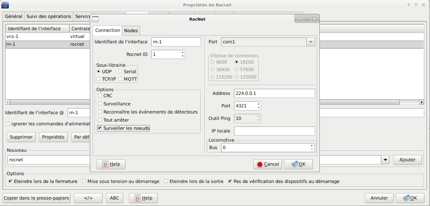Select the Serial sub-library radio button

tap(120, 71)
